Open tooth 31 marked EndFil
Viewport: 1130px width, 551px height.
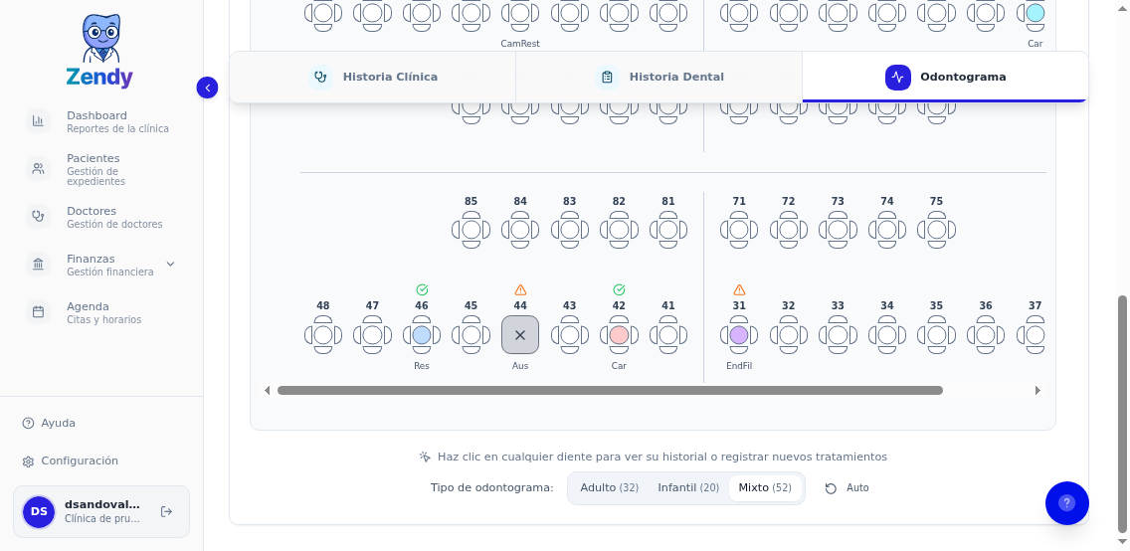(739, 335)
